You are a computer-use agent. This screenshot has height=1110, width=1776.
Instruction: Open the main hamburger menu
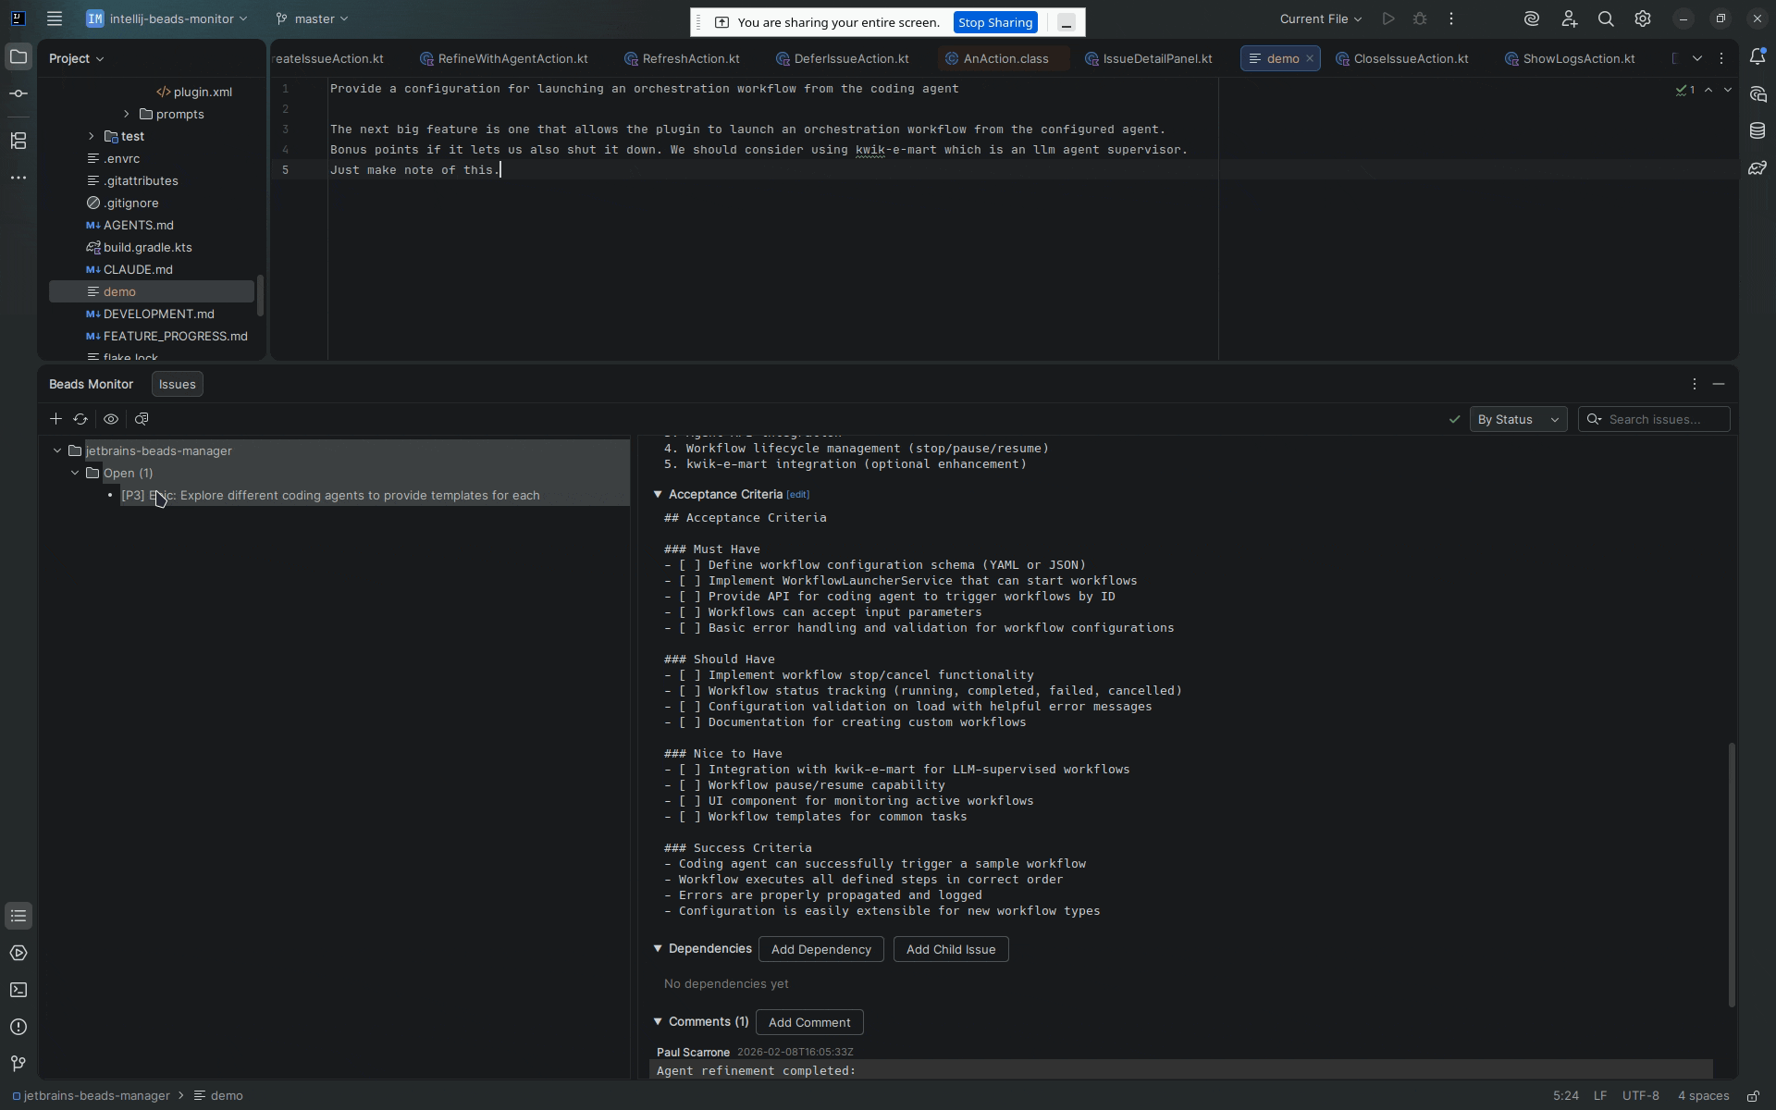(x=55, y=18)
